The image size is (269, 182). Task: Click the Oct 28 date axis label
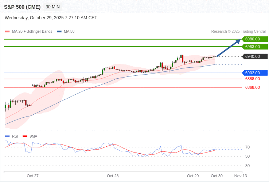(113, 176)
